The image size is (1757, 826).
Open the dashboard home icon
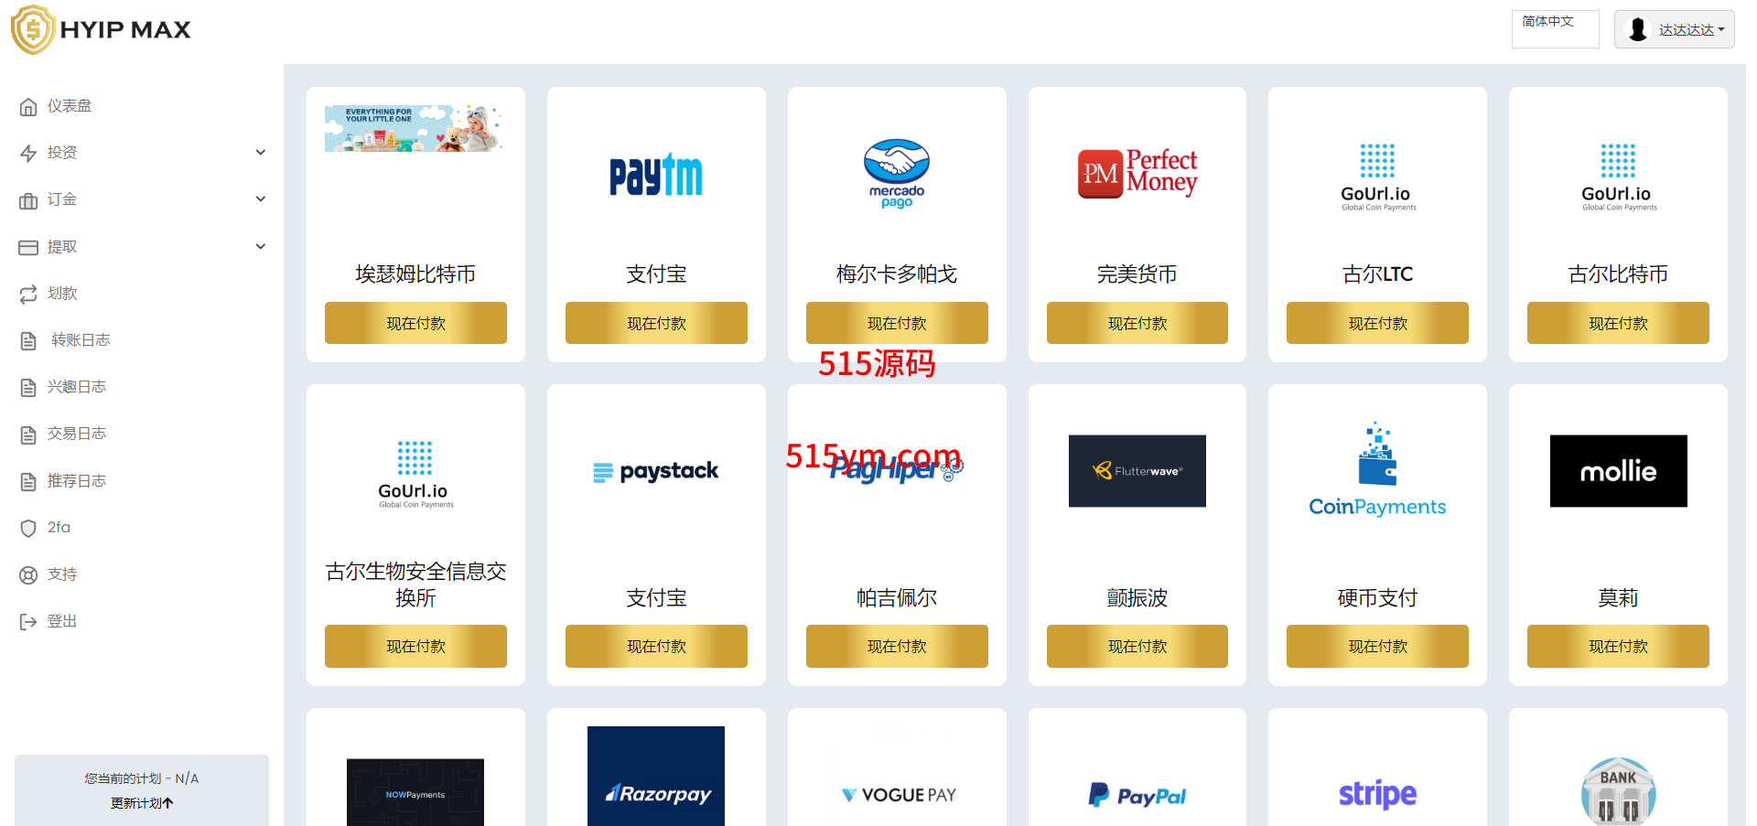point(28,107)
